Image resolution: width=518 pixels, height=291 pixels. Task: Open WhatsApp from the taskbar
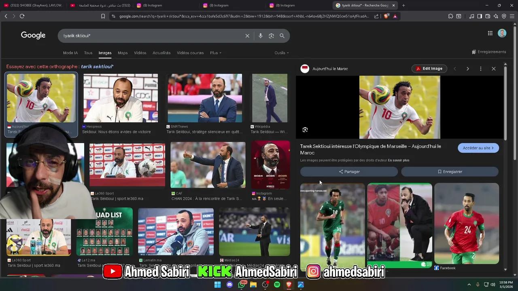tap(242, 285)
